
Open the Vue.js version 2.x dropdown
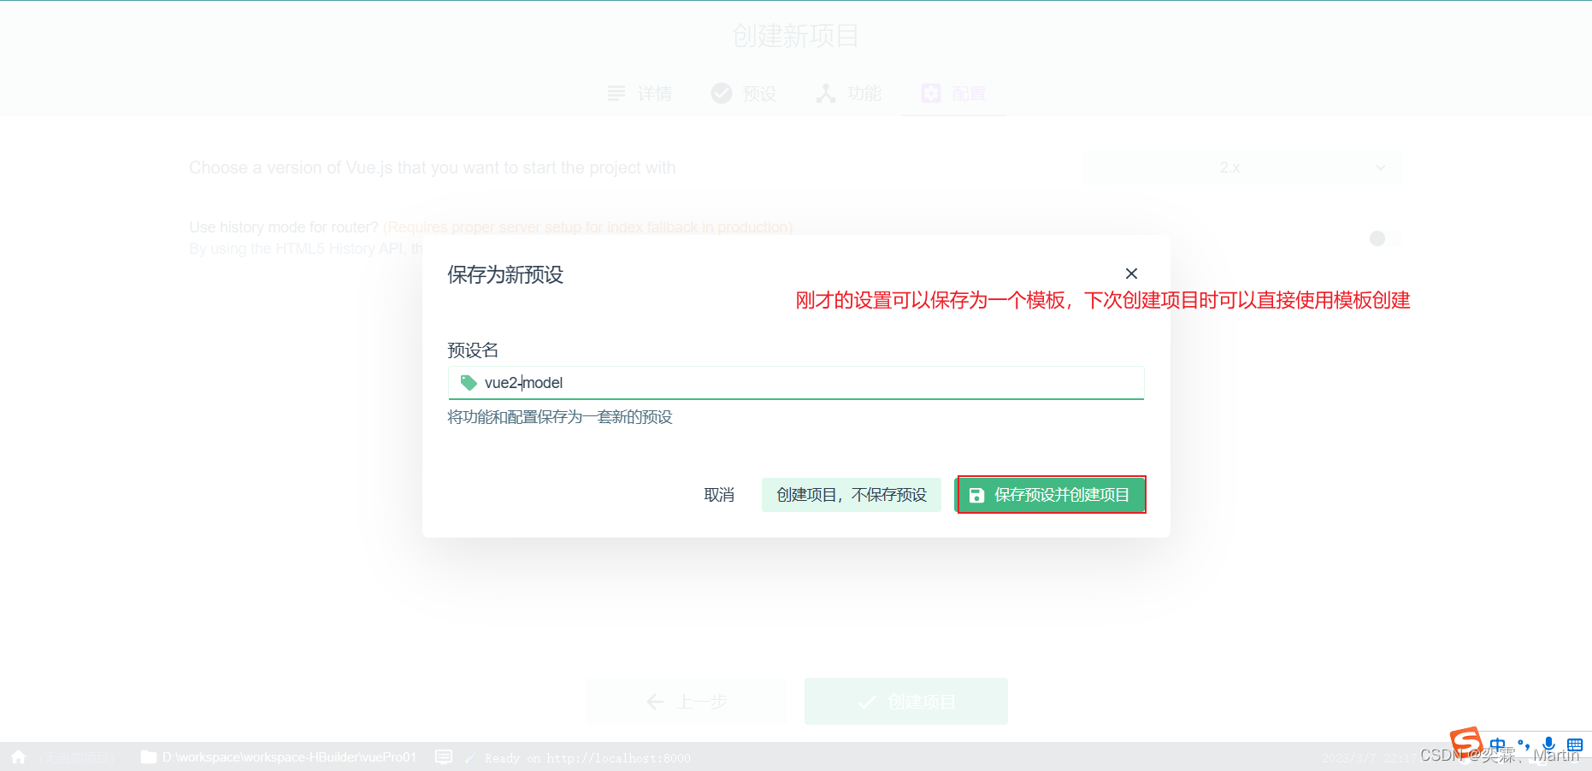1242,168
